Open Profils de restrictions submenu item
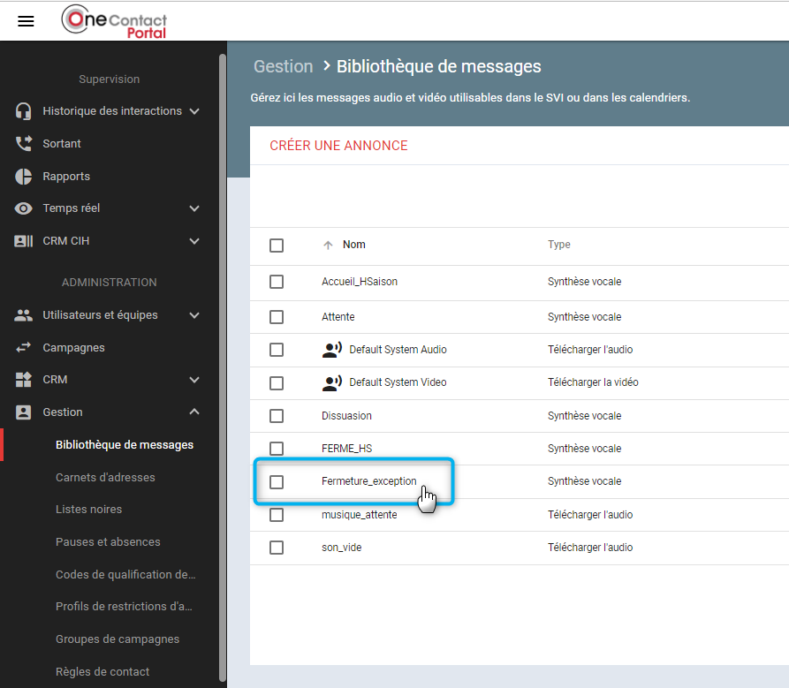Viewport: 789px width, 688px height. coord(124,607)
